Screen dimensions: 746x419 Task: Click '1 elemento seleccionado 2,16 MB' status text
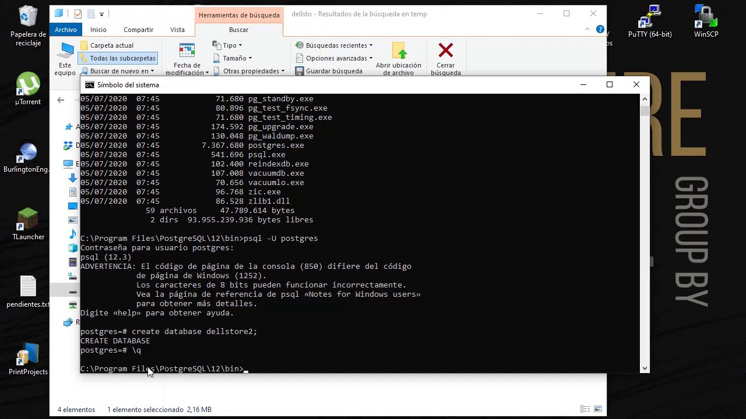click(x=159, y=410)
